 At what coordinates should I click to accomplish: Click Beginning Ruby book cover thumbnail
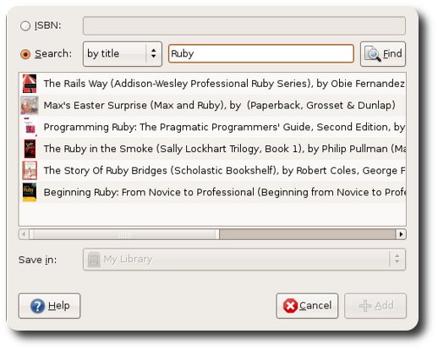coord(30,192)
